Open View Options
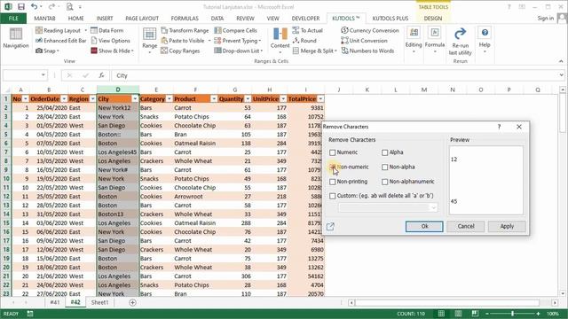This screenshot has width=568, height=319. coord(110,41)
